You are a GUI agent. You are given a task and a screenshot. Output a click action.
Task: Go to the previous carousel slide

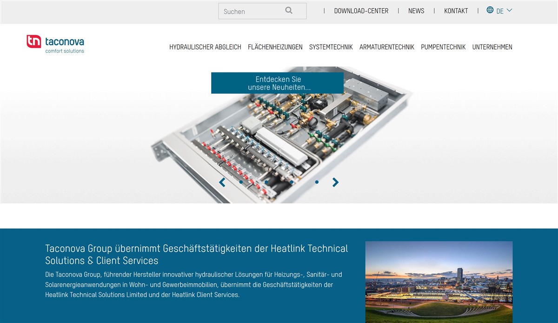coord(222,182)
